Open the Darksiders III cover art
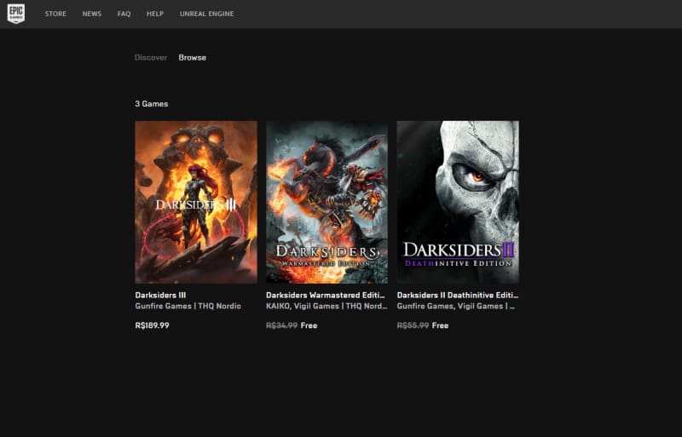 pos(196,202)
